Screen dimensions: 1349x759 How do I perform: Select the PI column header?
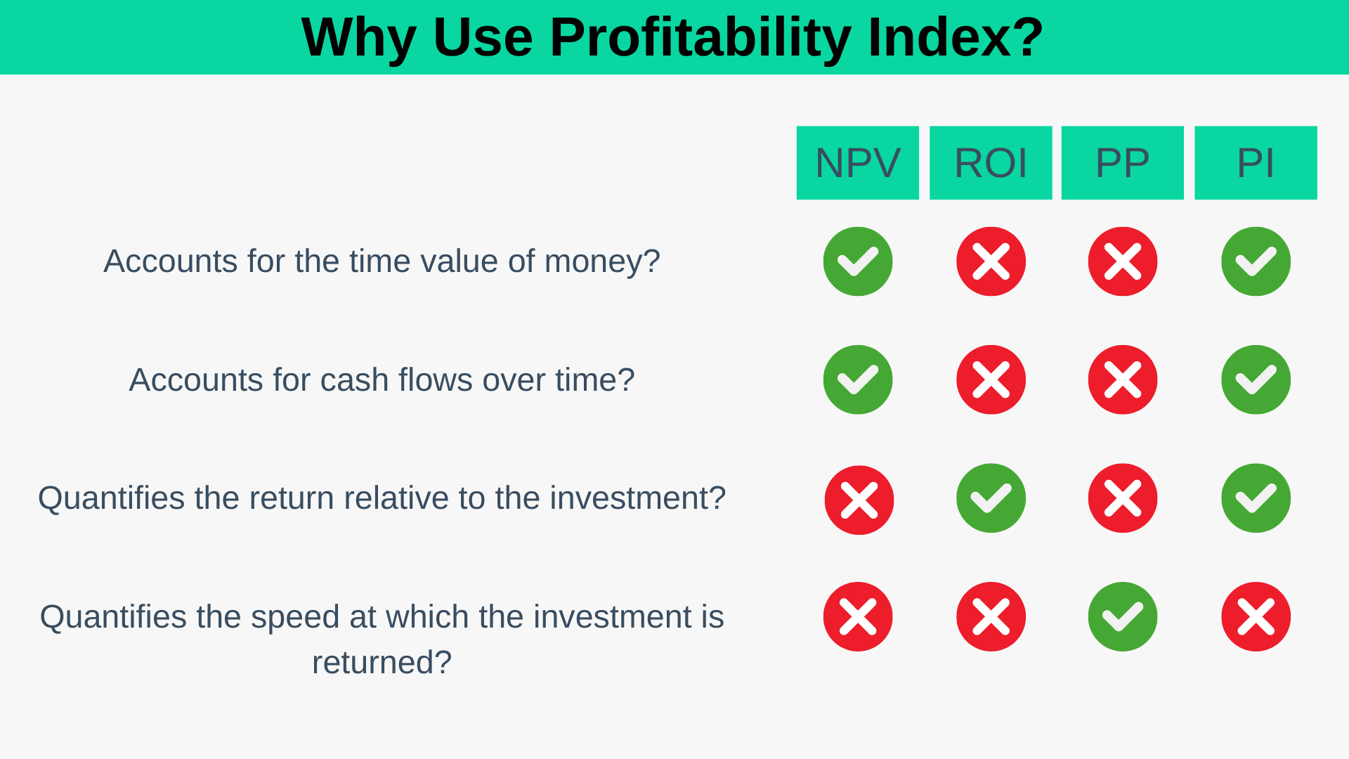pos(1256,163)
